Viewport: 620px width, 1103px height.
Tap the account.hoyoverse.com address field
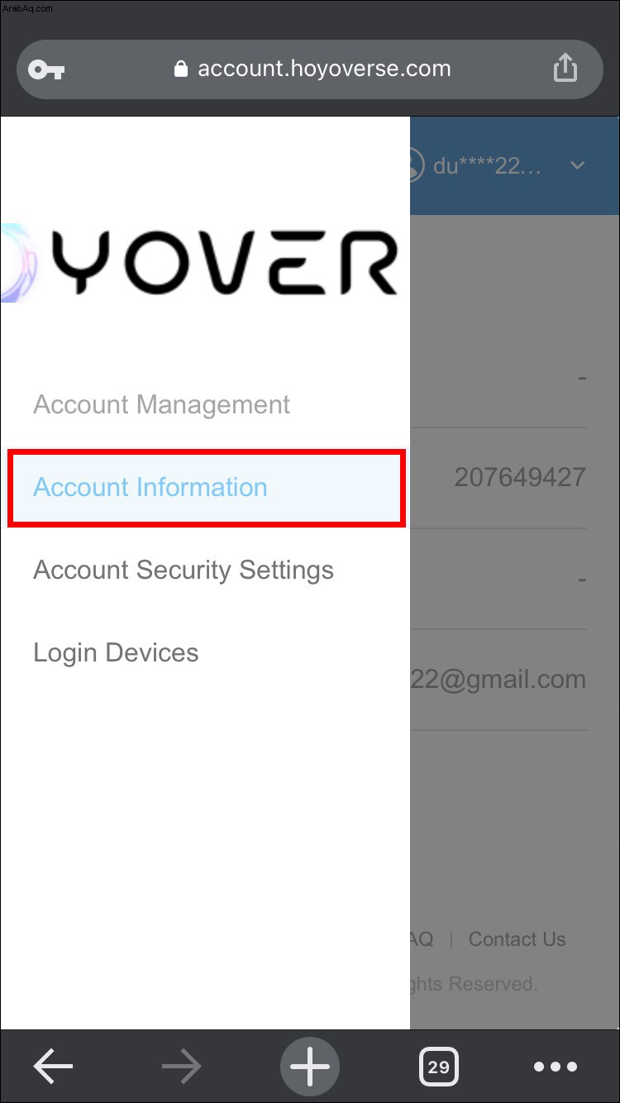(310, 69)
